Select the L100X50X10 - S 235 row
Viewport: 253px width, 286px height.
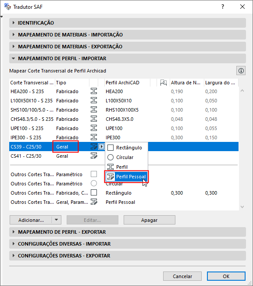click(x=124, y=101)
